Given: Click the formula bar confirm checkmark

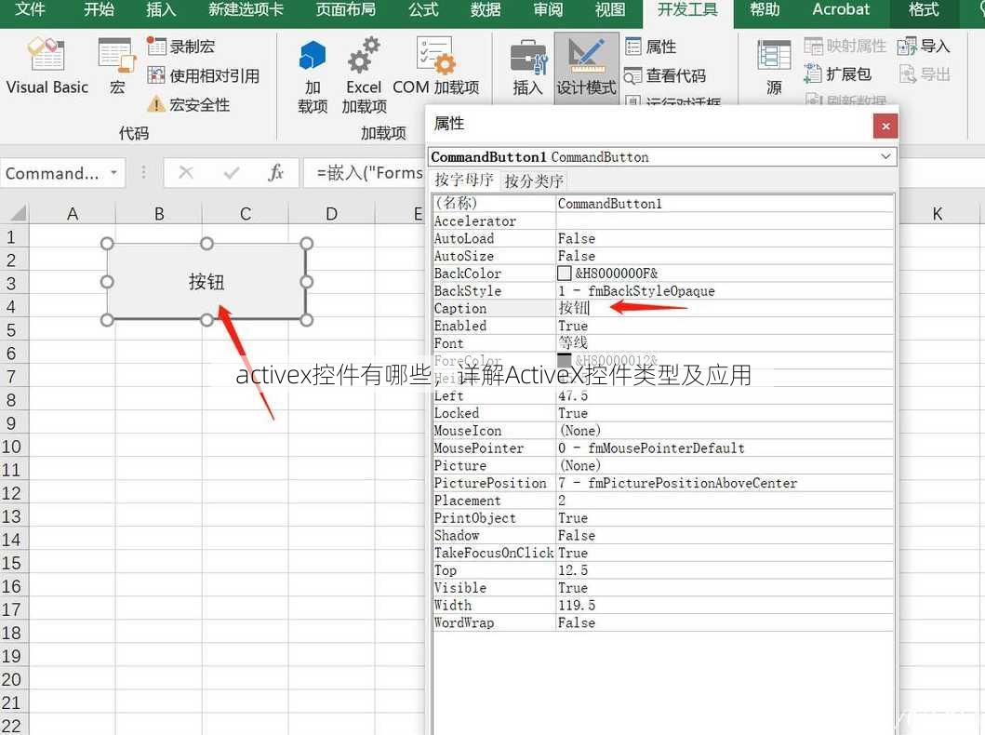Looking at the screenshot, I should [232, 173].
